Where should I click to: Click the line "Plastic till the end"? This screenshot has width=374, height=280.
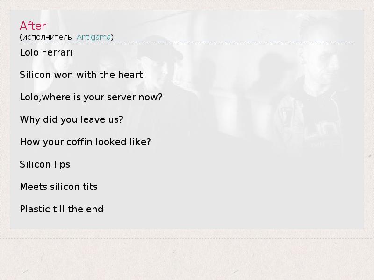[61, 209]
